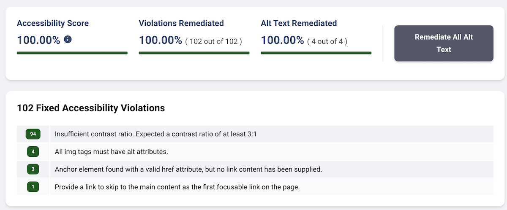Open the insufficient contrast ratio violation row
The image size is (507, 210).
click(255, 134)
